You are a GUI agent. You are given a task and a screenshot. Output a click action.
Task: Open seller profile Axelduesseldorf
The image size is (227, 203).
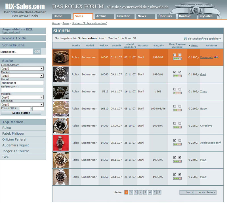[x=210, y=143]
